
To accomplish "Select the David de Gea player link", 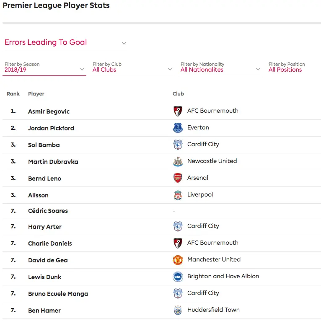I will [48, 260].
